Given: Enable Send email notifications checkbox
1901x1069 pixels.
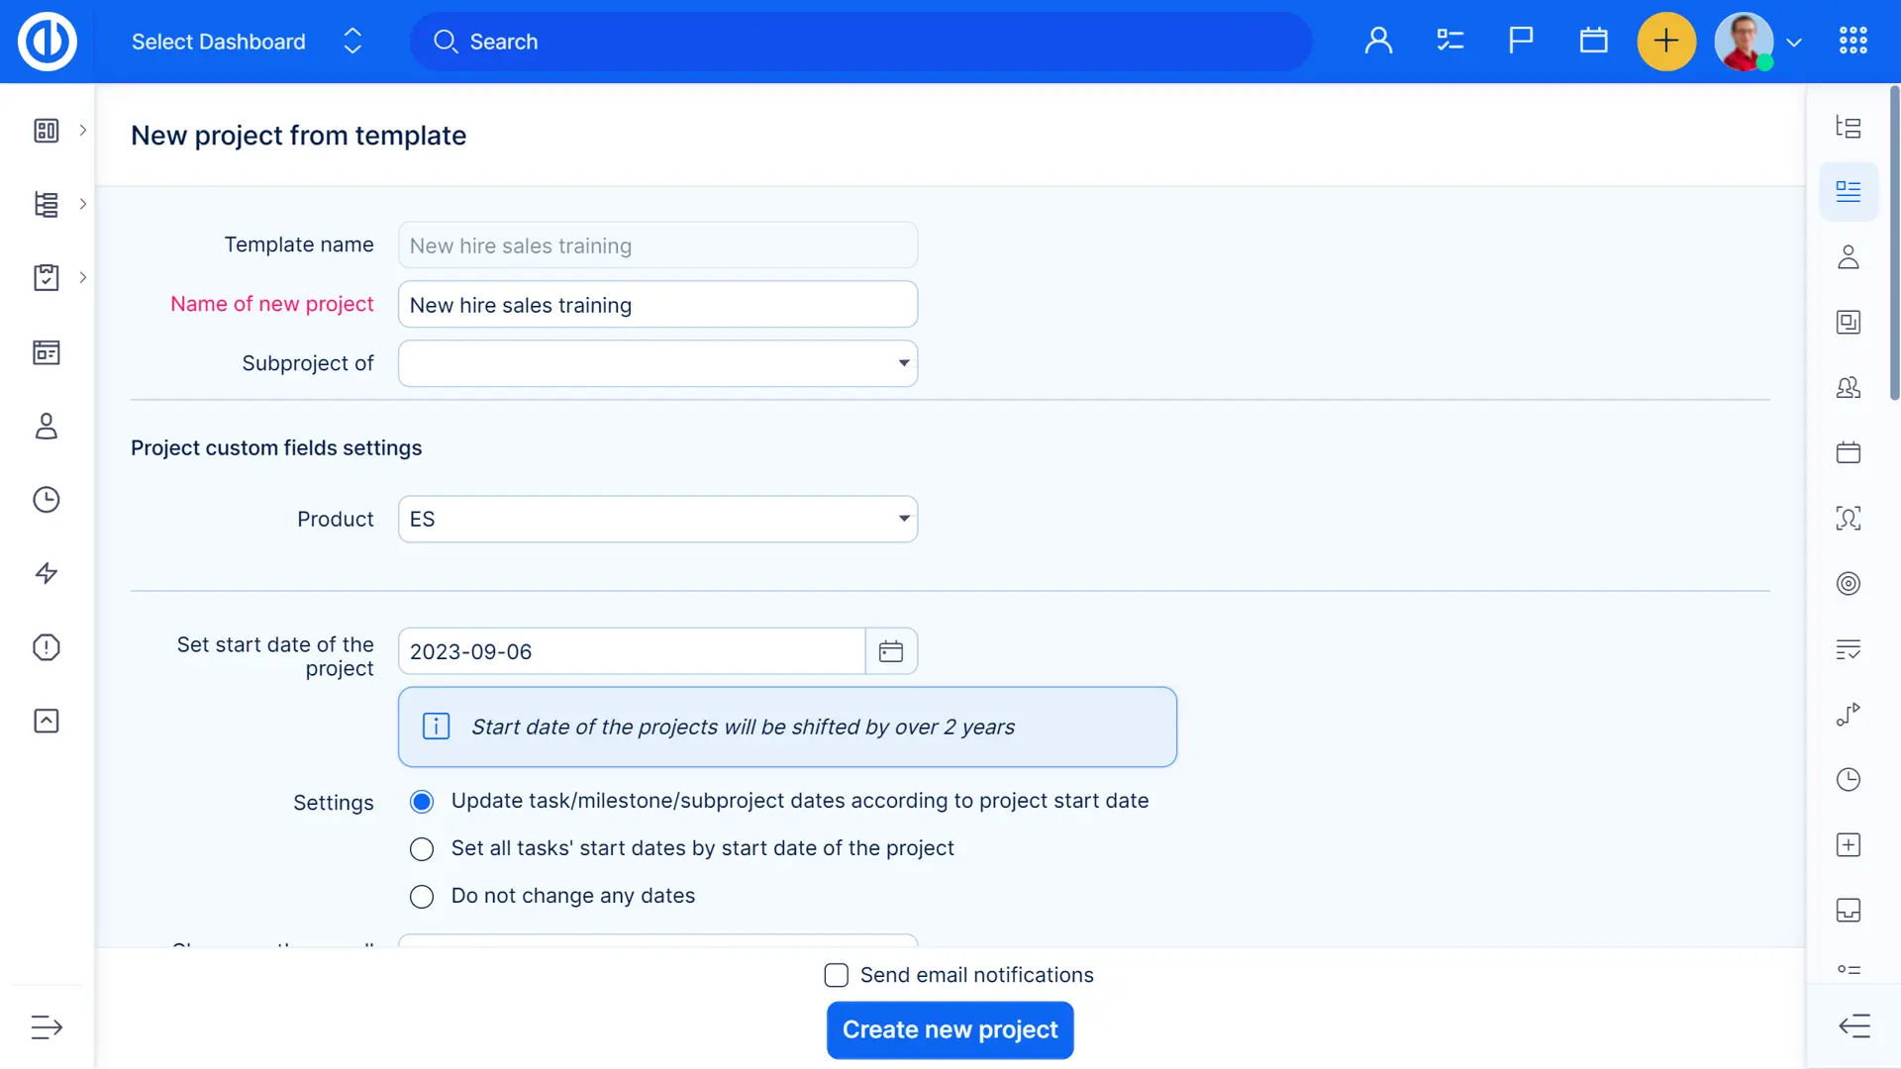Looking at the screenshot, I should point(837,975).
